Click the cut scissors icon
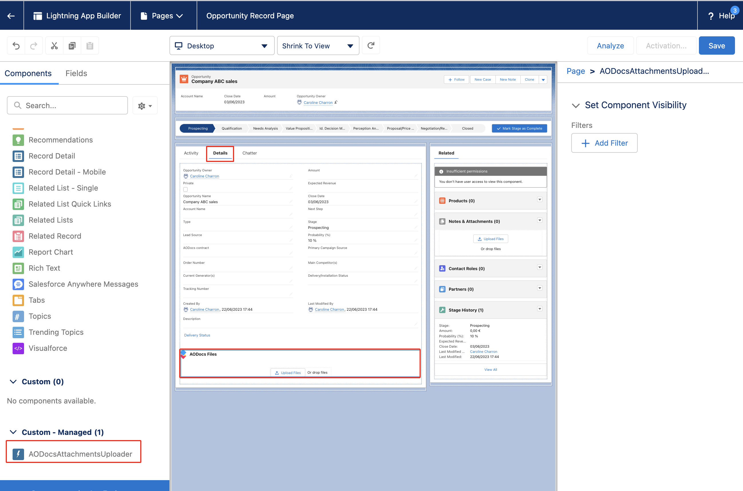This screenshot has width=743, height=491. pos(54,46)
